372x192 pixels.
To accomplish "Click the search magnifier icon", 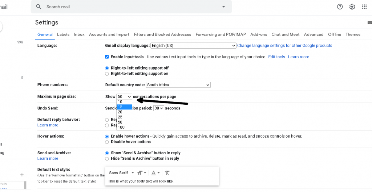I will 39,7.
